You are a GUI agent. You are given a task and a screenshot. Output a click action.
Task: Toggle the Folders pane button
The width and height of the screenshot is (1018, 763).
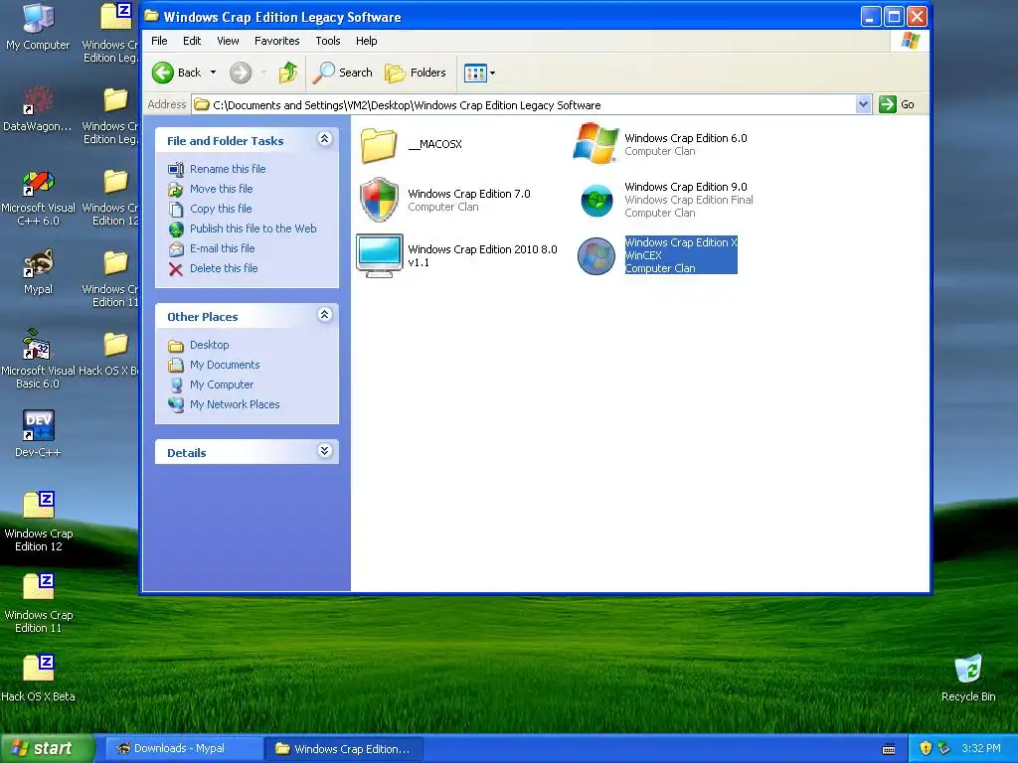[x=415, y=73]
